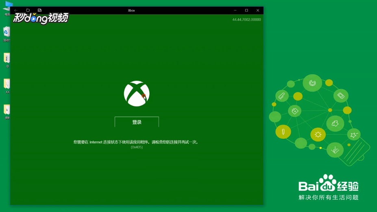Click the Xbox title in the title bar
The height and width of the screenshot is (212, 377).
(131, 11)
